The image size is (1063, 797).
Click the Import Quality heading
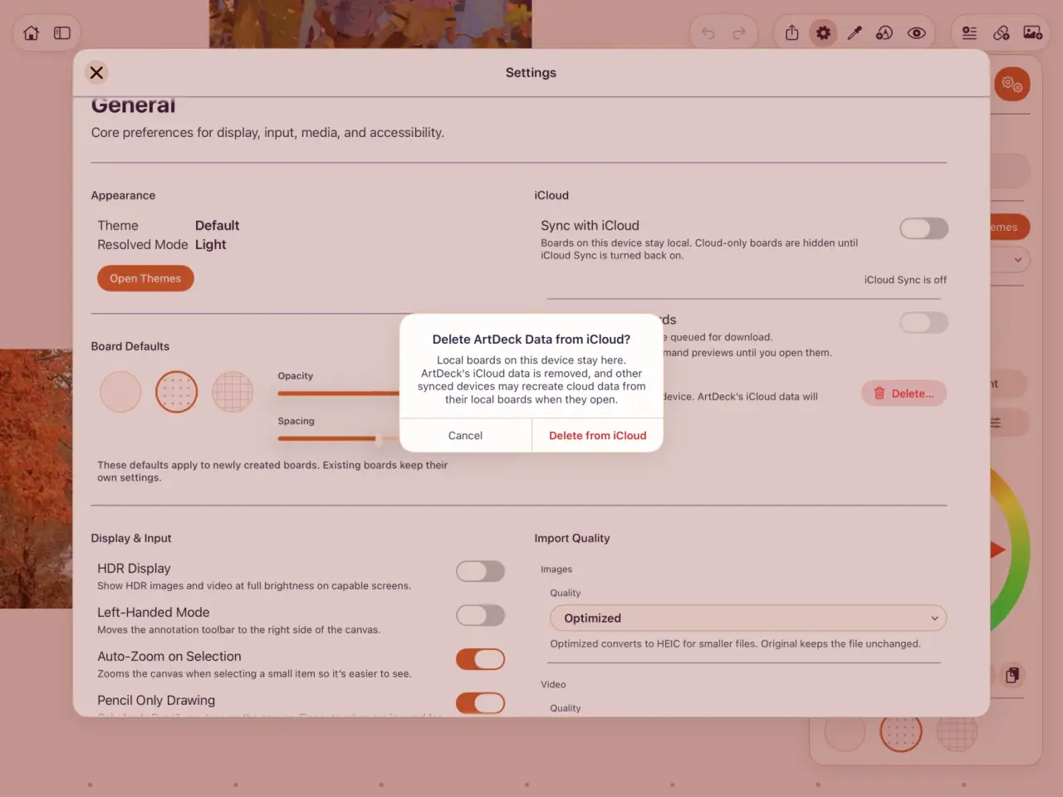click(572, 538)
